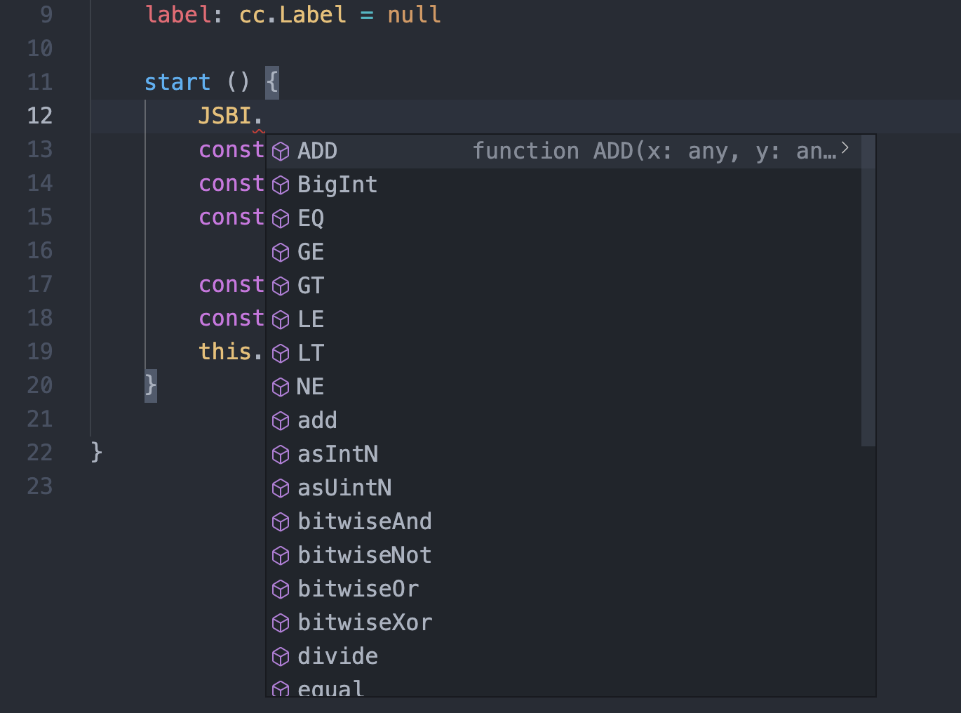Click line number 12 in the gutter

pyautogui.click(x=40, y=116)
